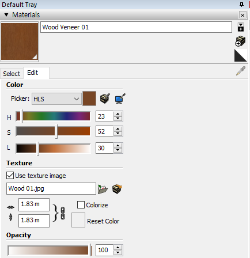This screenshot has height=258, width=250.
Task: Increase Lightness with up arrow
Action: coord(118,146)
